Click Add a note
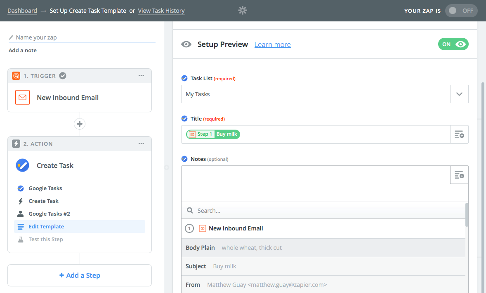486x293 pixels. (23, 50)
